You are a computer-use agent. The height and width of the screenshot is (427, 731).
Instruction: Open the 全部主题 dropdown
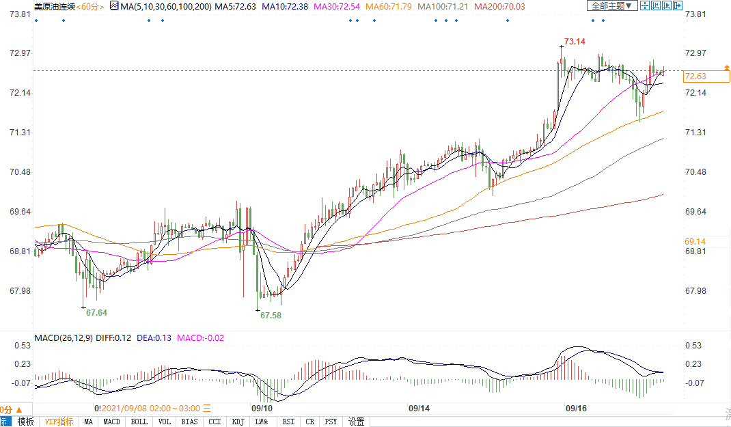[x=611, y=5]
